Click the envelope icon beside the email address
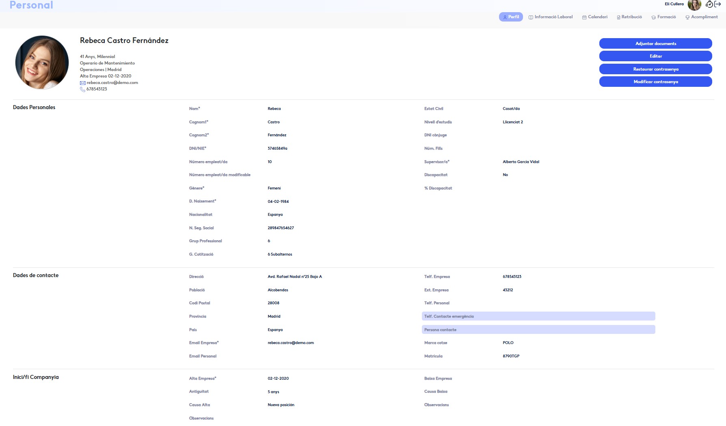Image resolution: width=726 pixels, height=426 pixels. tap(83, 83)
